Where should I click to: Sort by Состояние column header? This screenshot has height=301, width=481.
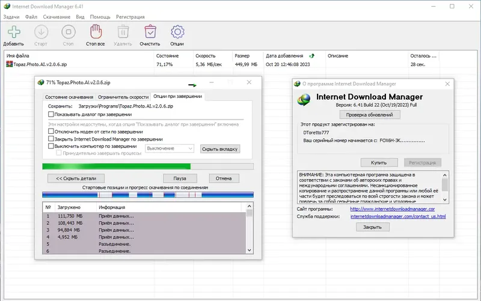tap(173, 56)
